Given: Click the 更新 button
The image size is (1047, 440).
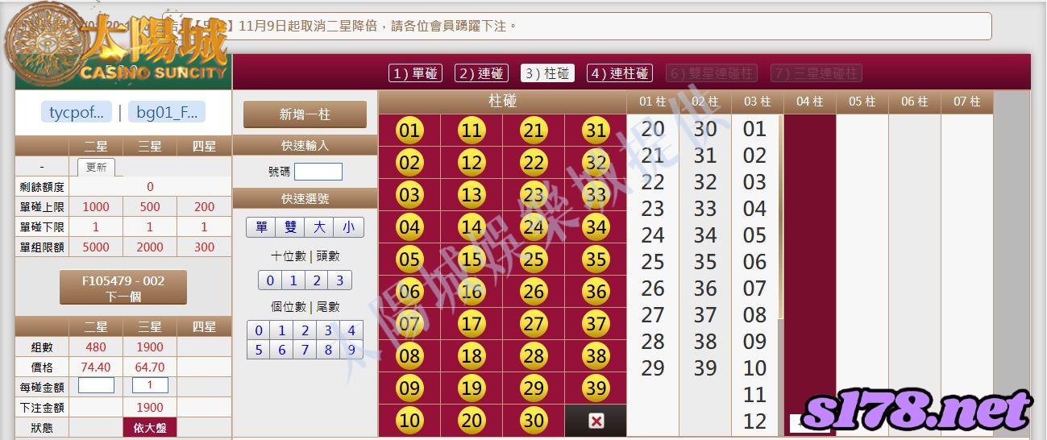Looking at the screenshot, I should pyautogui.click(x=97, y=168).
